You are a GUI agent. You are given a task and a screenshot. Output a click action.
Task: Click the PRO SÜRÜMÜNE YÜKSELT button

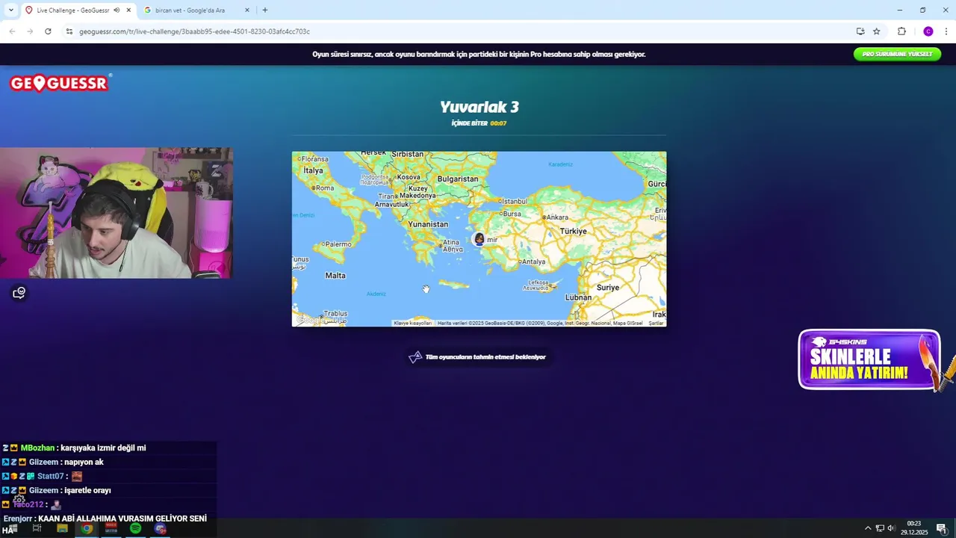pos(897,54)
